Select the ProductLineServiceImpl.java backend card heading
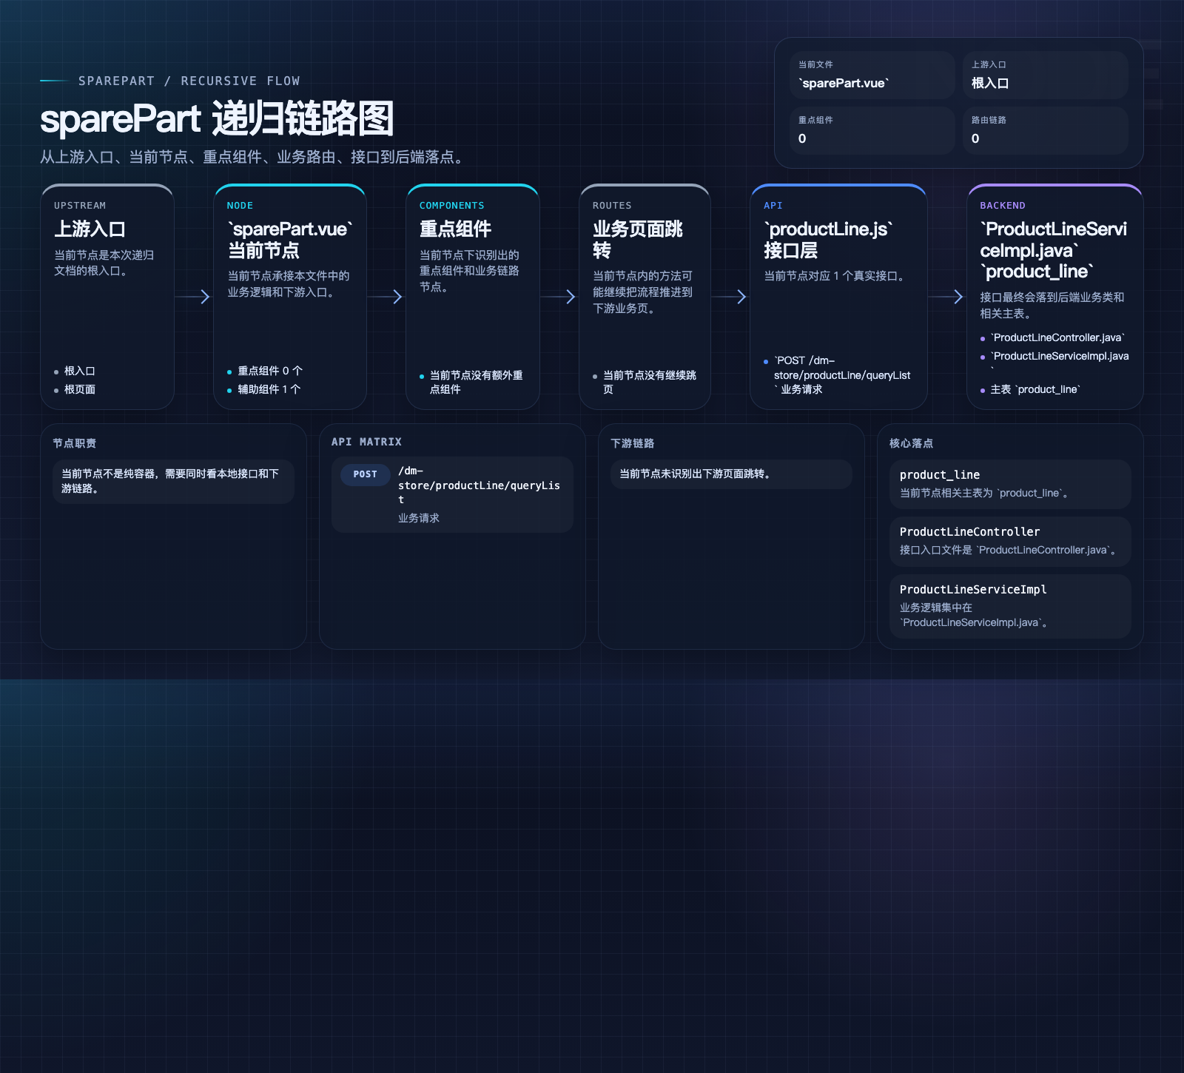 pyautogui.click(x=1054, y=250)
